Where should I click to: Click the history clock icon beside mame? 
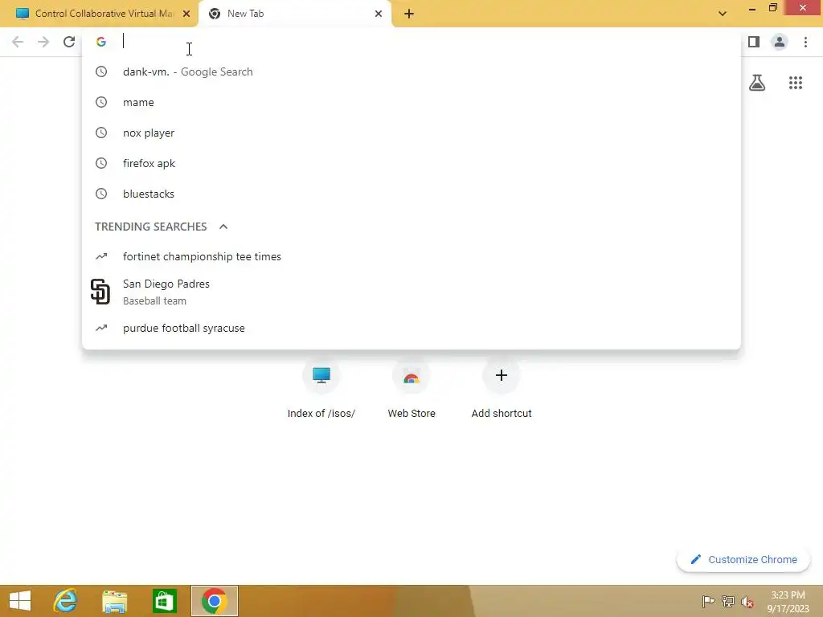(x=101, y=102)
